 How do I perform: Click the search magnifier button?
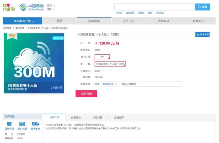click(x=203, y=7)
